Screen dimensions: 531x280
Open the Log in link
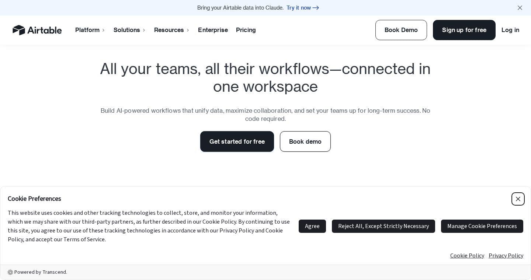[510, 30]
